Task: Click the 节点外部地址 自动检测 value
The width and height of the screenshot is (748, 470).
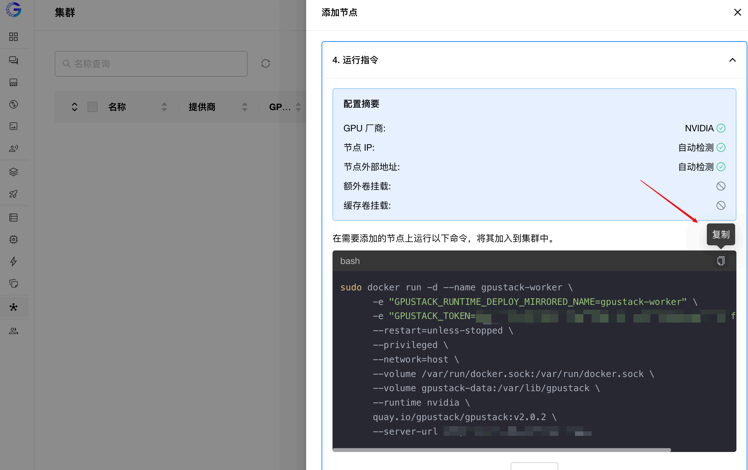Action: [696, 167]
